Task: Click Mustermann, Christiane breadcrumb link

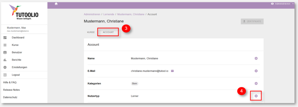Action: pos(131,14)
